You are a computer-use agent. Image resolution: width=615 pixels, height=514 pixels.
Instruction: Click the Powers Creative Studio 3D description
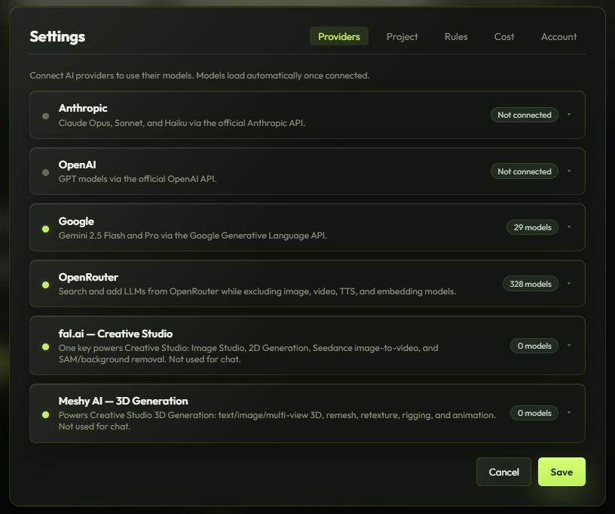pyautogui.click(x=277, y=420)
